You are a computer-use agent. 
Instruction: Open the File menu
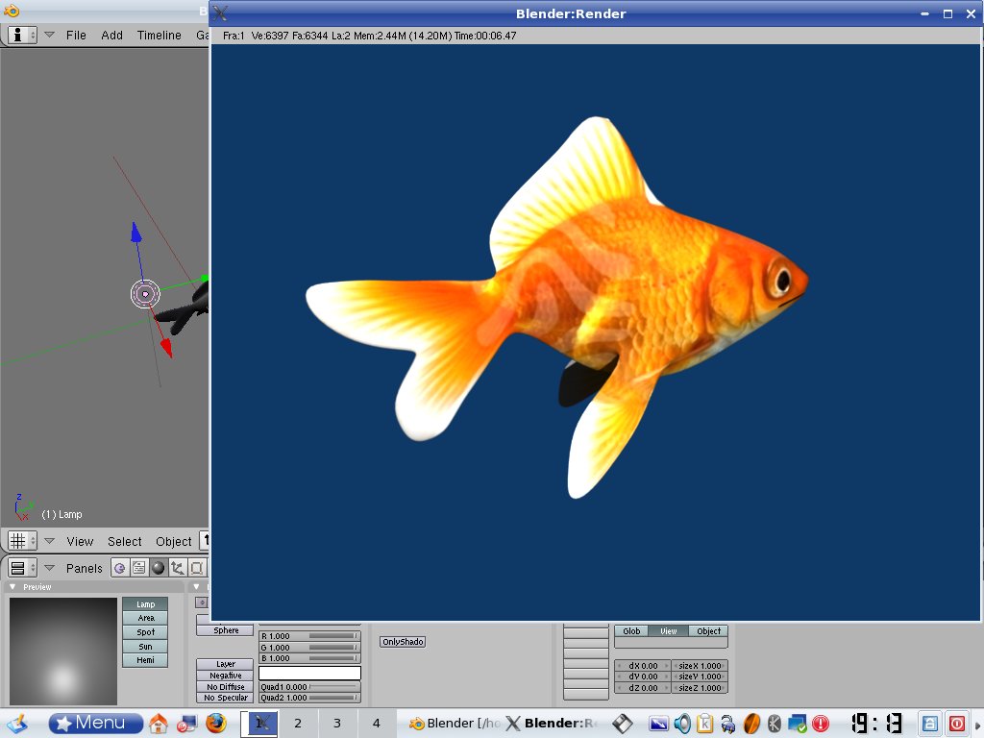point(76,35)
